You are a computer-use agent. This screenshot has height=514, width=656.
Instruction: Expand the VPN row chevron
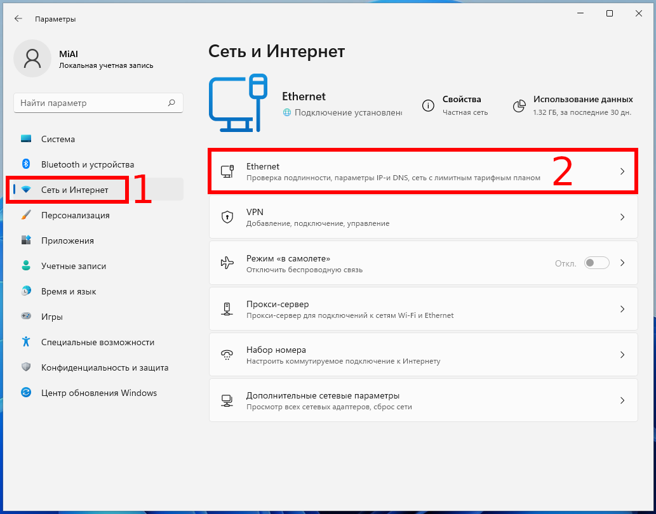click(x=622, y=217)
